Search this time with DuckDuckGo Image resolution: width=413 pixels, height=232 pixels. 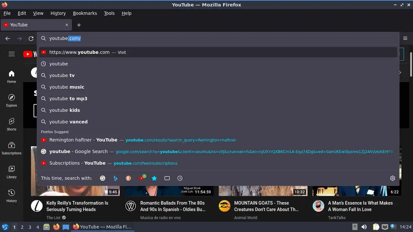click(x=128, y=178)
